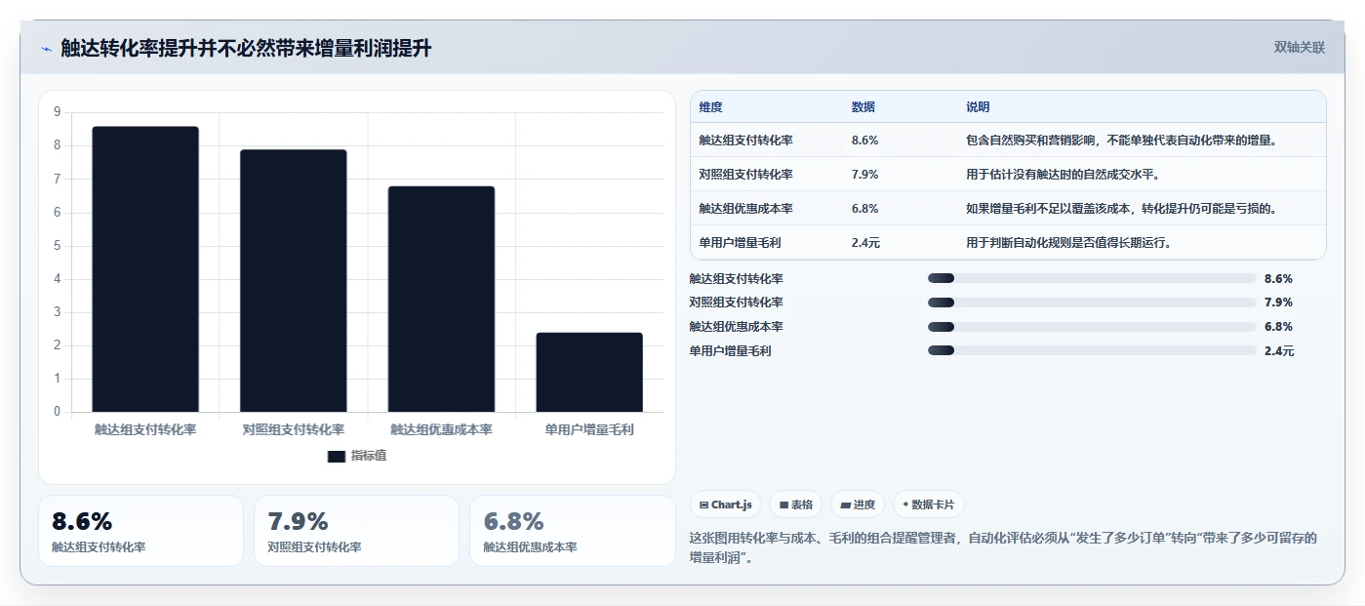Click the card title 触达转化率提升并不必然带来增量利润提升
The image size is (1365, 606).
point(246,49)
